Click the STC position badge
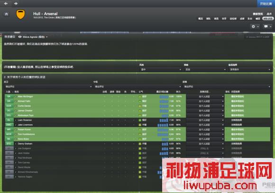 [9, 144]
